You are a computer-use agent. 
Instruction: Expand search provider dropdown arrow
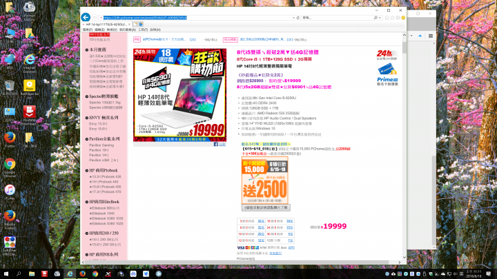[380, 18]
